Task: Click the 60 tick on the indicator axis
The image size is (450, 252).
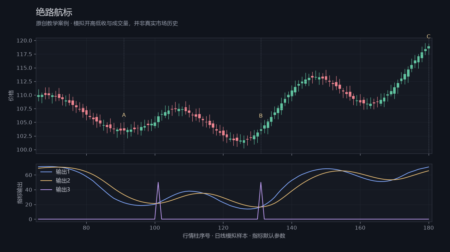Action: (x=29, y=175)
